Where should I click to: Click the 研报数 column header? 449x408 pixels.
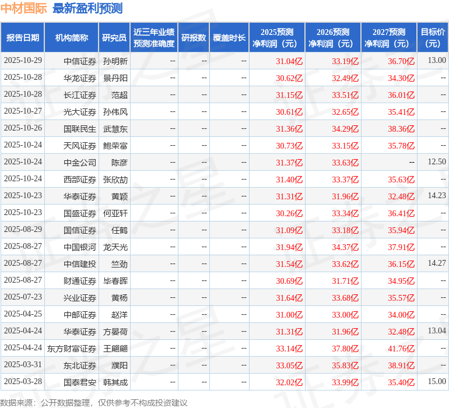pyautogui.click(x=193, y=38)
